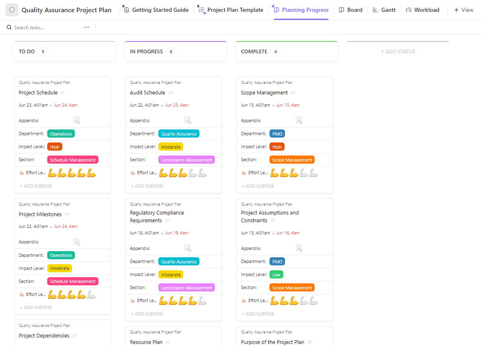
Task: Click the Appendix file icon on Project Schedule
Action: pos(77,120)
